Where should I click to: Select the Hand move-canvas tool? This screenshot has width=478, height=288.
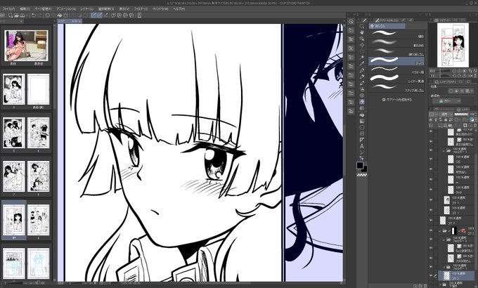coord(362,32)
